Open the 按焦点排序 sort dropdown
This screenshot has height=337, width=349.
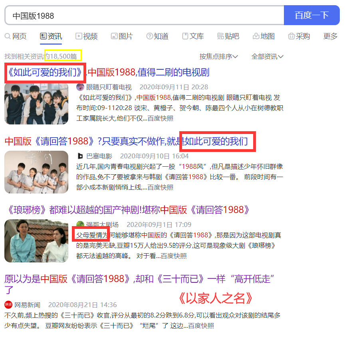[218, 57]
